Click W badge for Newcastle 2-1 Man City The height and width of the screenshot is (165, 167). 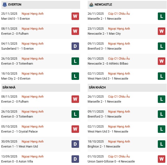tap(162, 31)
